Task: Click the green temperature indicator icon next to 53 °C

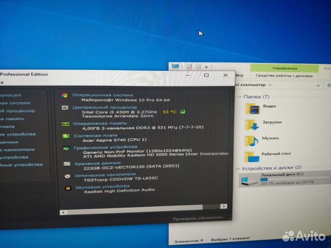Action: pos(183,112)
